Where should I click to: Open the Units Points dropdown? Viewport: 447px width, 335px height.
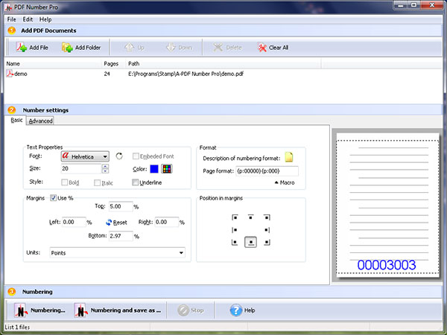coord(118,252)
